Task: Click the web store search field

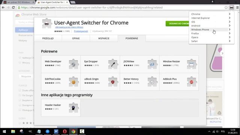Action: [x=24, y=22]
